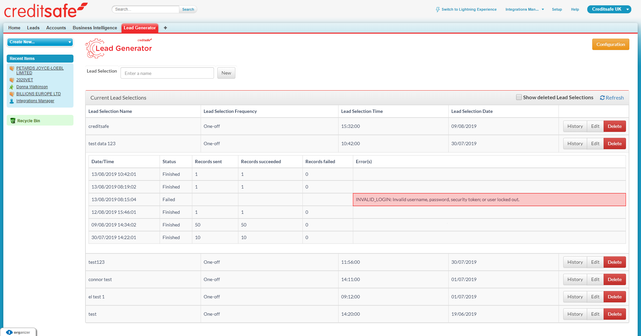641x336 pixels.
Task: Delete the creditsafe lead selection
Action: pos(615,126)
